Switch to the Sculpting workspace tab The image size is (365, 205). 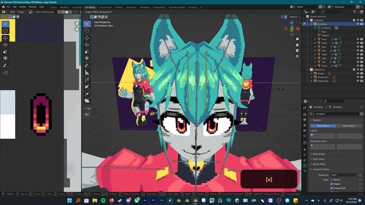point(77,7)
